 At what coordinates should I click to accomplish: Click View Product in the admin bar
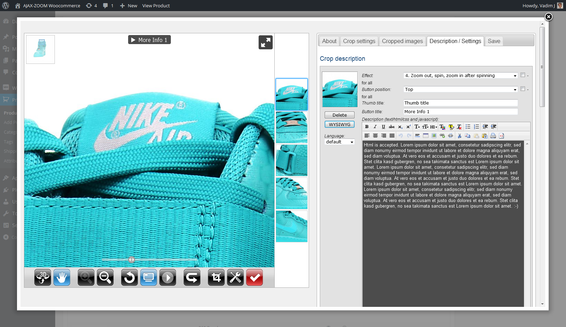pyautogui.click(x=156, y=6)
